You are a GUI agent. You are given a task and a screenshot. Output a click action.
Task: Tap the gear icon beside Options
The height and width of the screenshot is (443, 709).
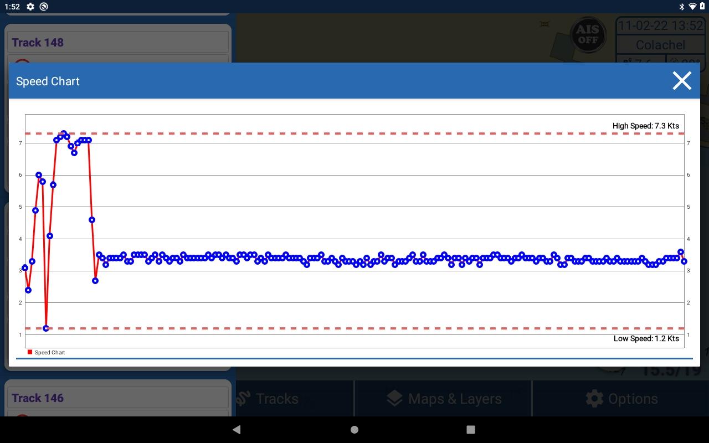[594, 399]
